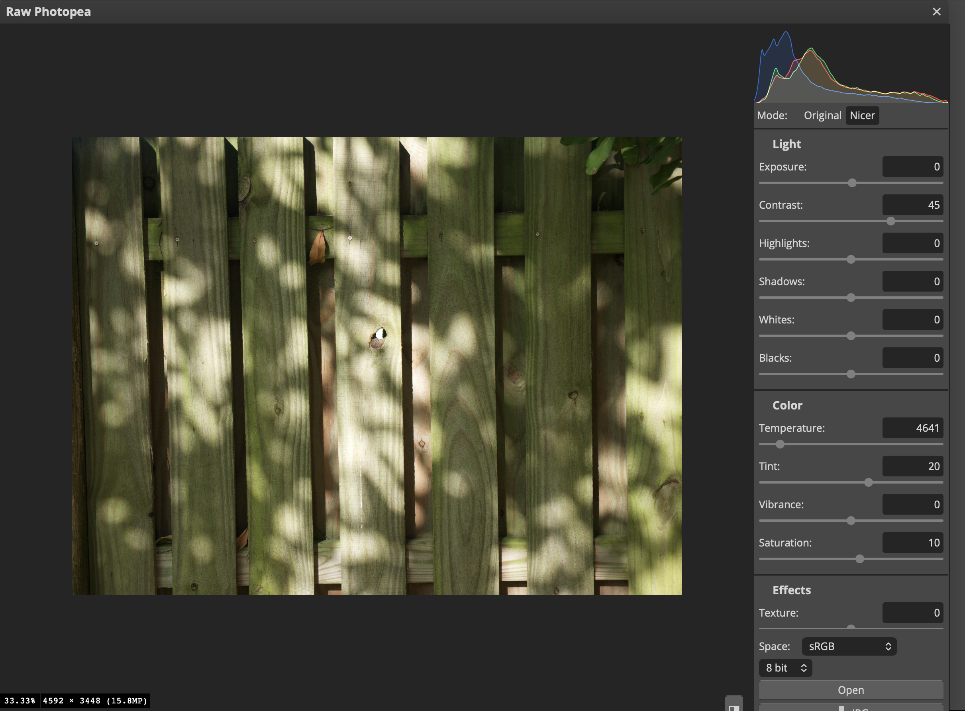The image size is (965, 711).
Task: Click the histogram graph
Action: coord(851,67)
